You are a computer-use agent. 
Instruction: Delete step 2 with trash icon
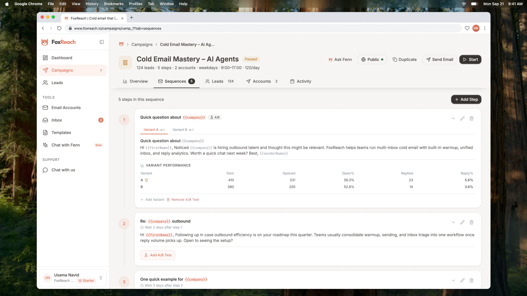pos(471,222)
